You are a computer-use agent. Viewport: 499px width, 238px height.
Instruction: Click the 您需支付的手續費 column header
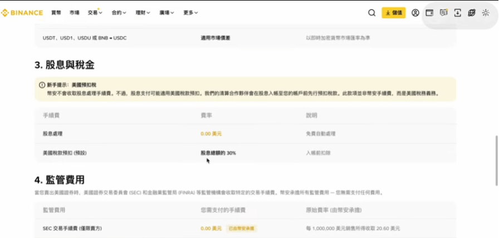[223, 210]
